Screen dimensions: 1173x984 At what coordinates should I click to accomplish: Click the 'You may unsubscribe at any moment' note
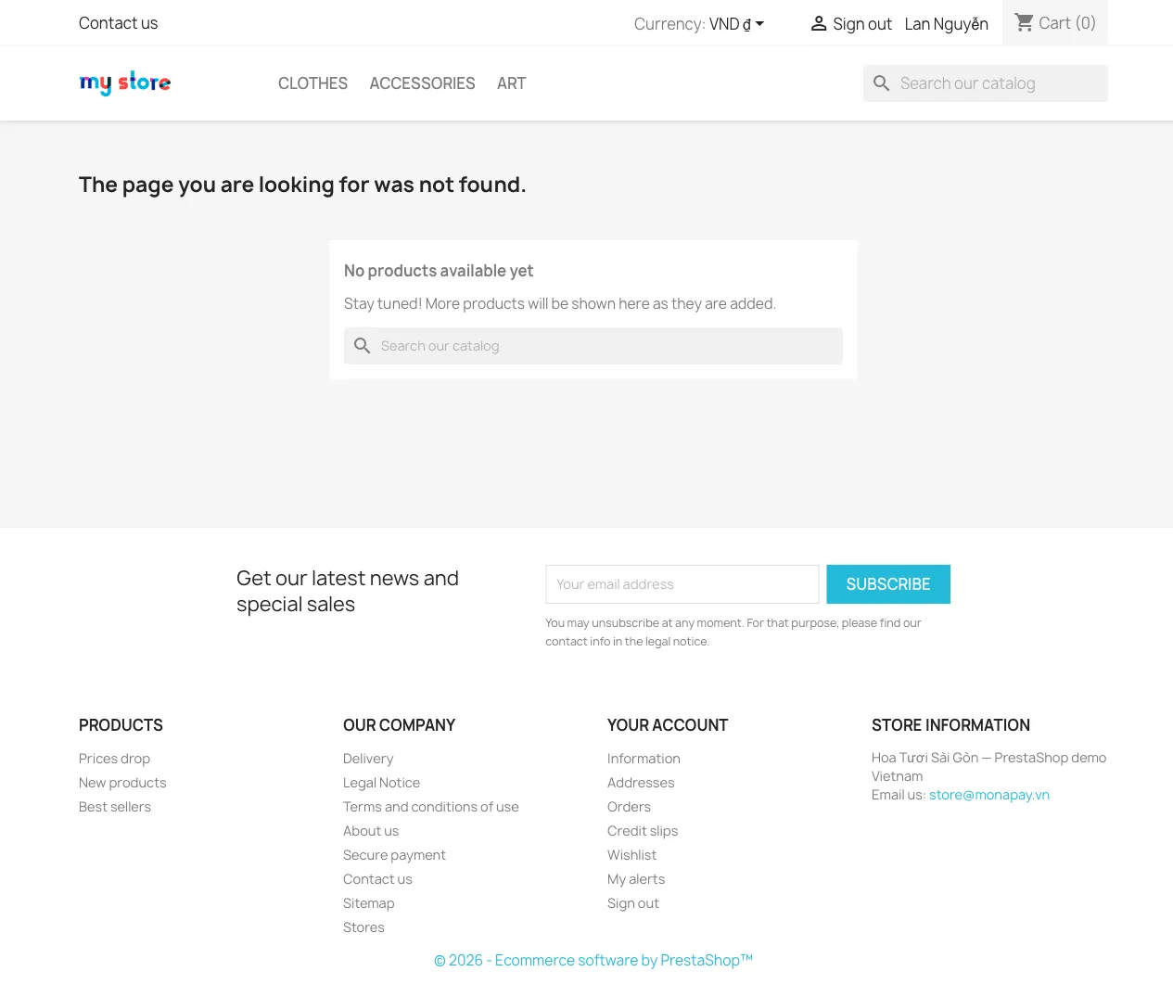[733, 633]
